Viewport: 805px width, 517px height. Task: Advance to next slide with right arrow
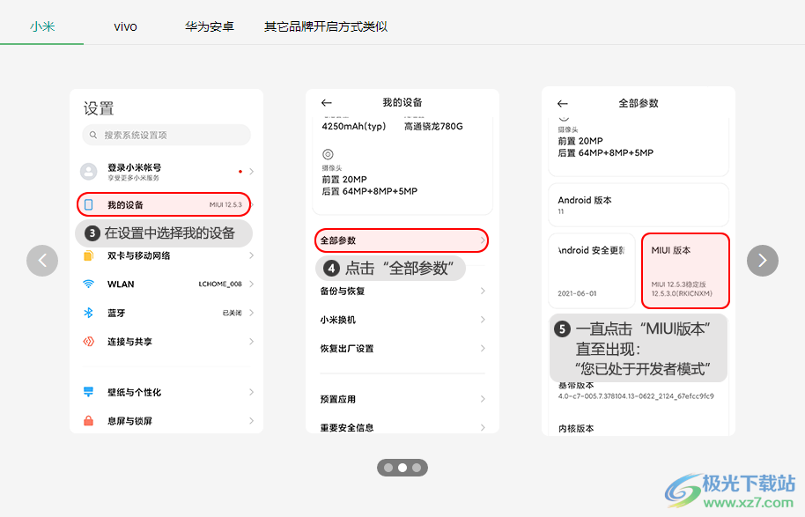pyautogui.click(x=763, y=261)
